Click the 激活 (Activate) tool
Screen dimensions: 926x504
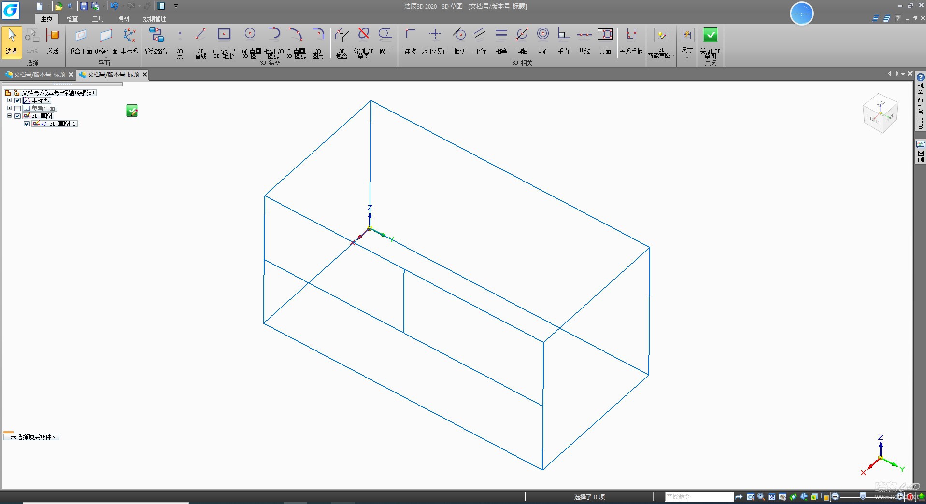(x=53, y=42)
